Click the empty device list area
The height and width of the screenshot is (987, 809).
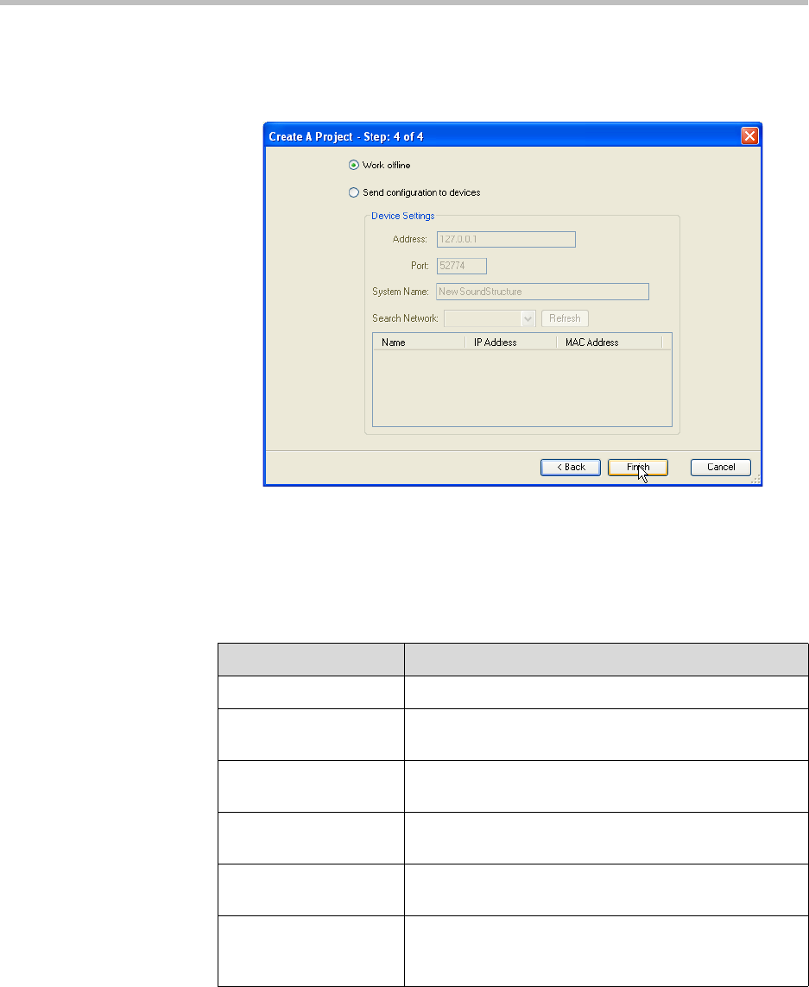point(521,387)
